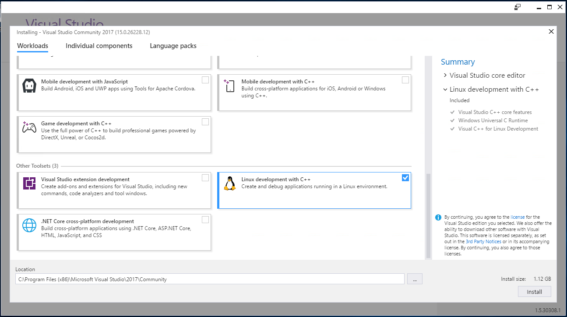Tick Visual Studio extension development checkbox
This screenshot has height=317, width=567.
[x=205, y=178]
